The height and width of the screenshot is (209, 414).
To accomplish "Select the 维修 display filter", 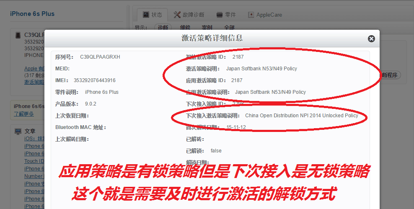I will 185,28.
